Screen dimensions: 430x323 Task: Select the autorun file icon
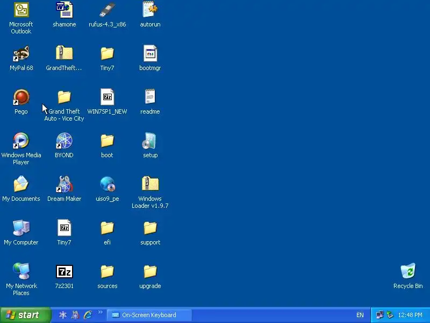pos(150,10)
